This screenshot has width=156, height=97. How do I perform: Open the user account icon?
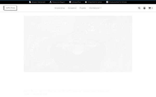coord(144,8)
